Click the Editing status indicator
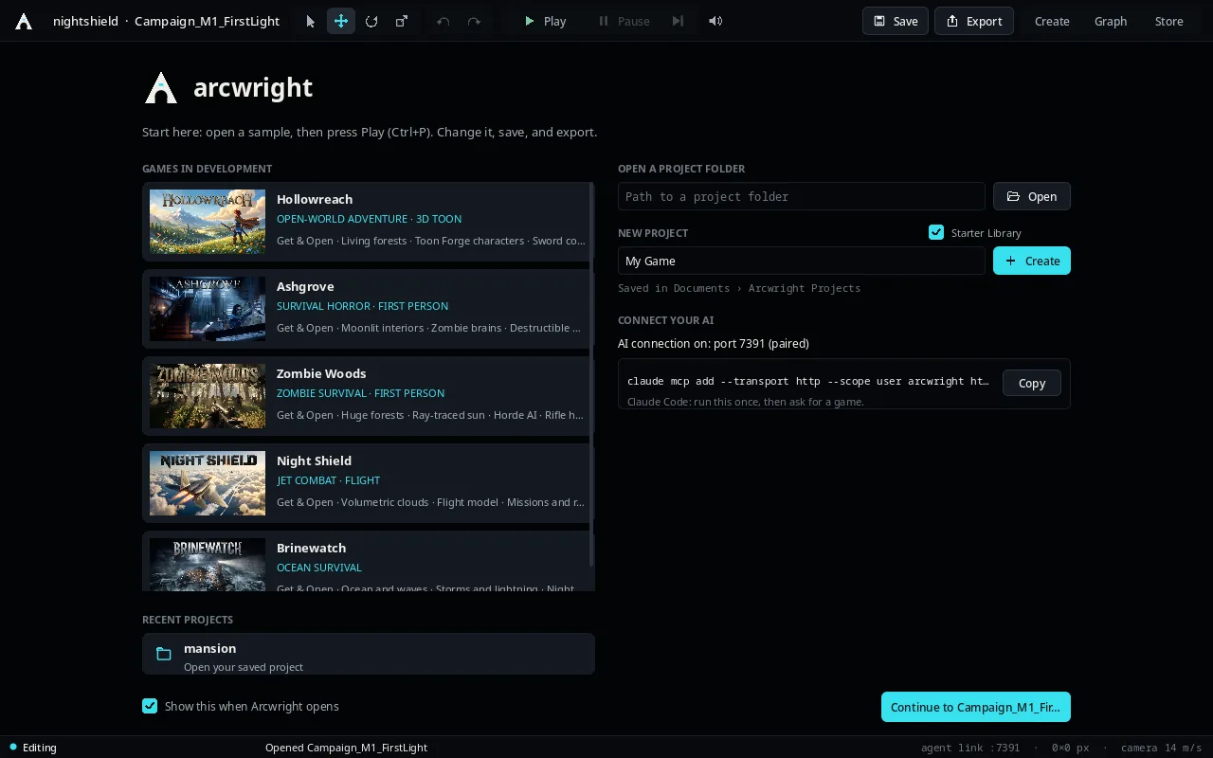Image resolution: width=1213 pixels, height=758 pixels. [33, 748]
